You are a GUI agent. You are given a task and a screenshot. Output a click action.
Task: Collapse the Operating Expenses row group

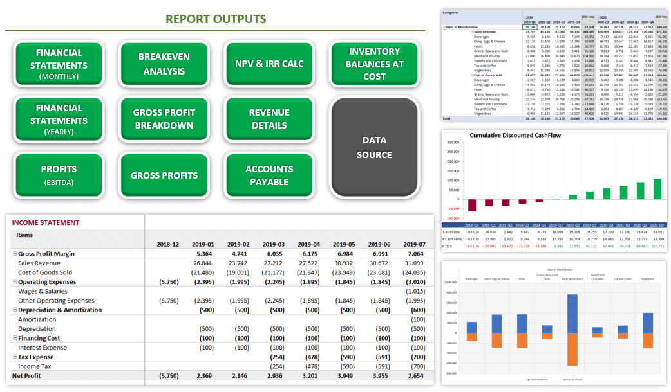[15, 281]
